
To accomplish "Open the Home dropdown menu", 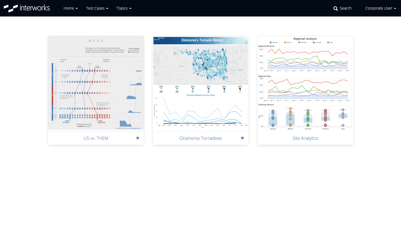I will pyautogui.click(x=71, y=8).
